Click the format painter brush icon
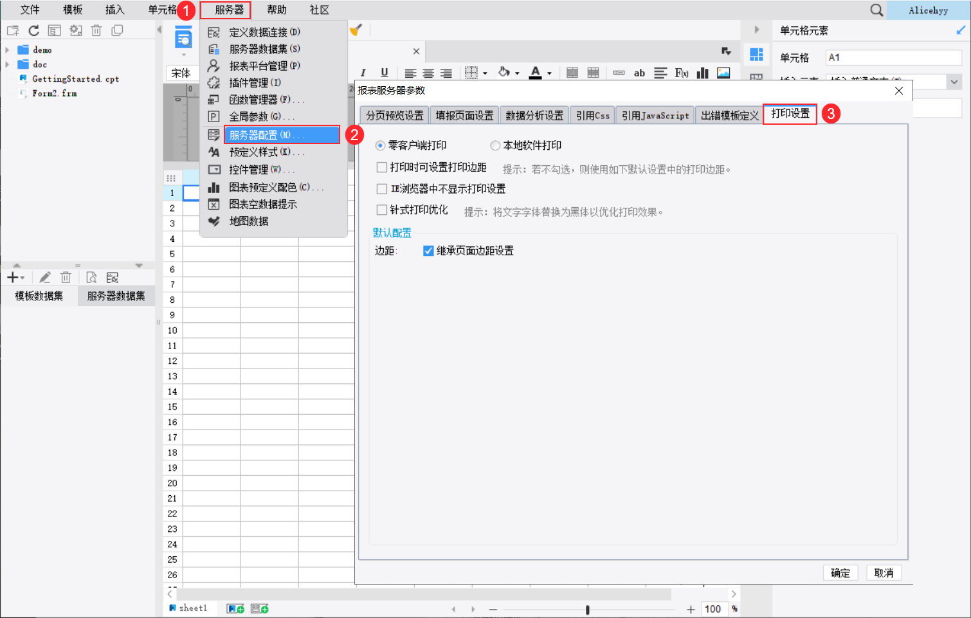The image size is (971, 618). coord(356,30)
